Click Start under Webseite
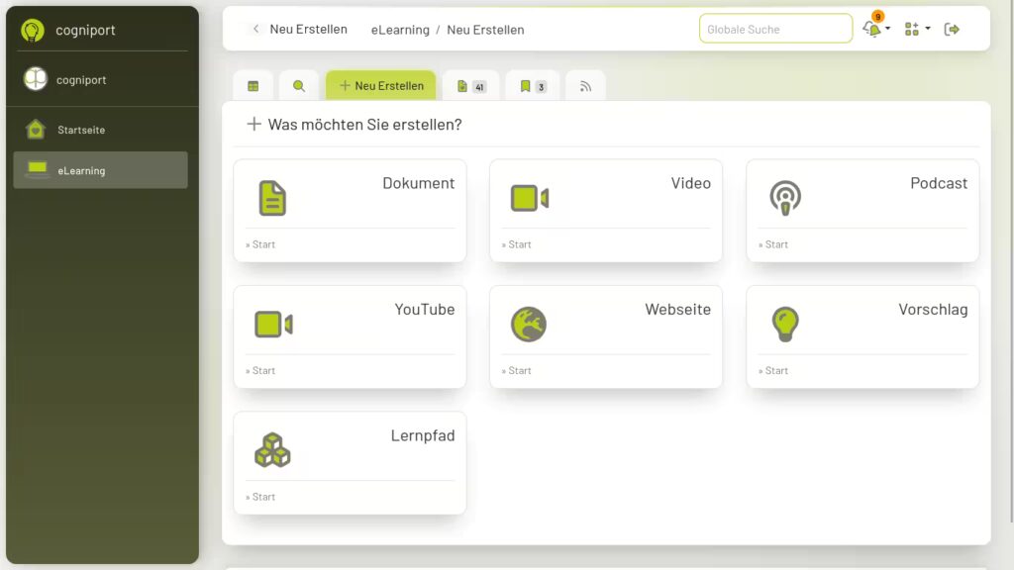 click(517, 370)
